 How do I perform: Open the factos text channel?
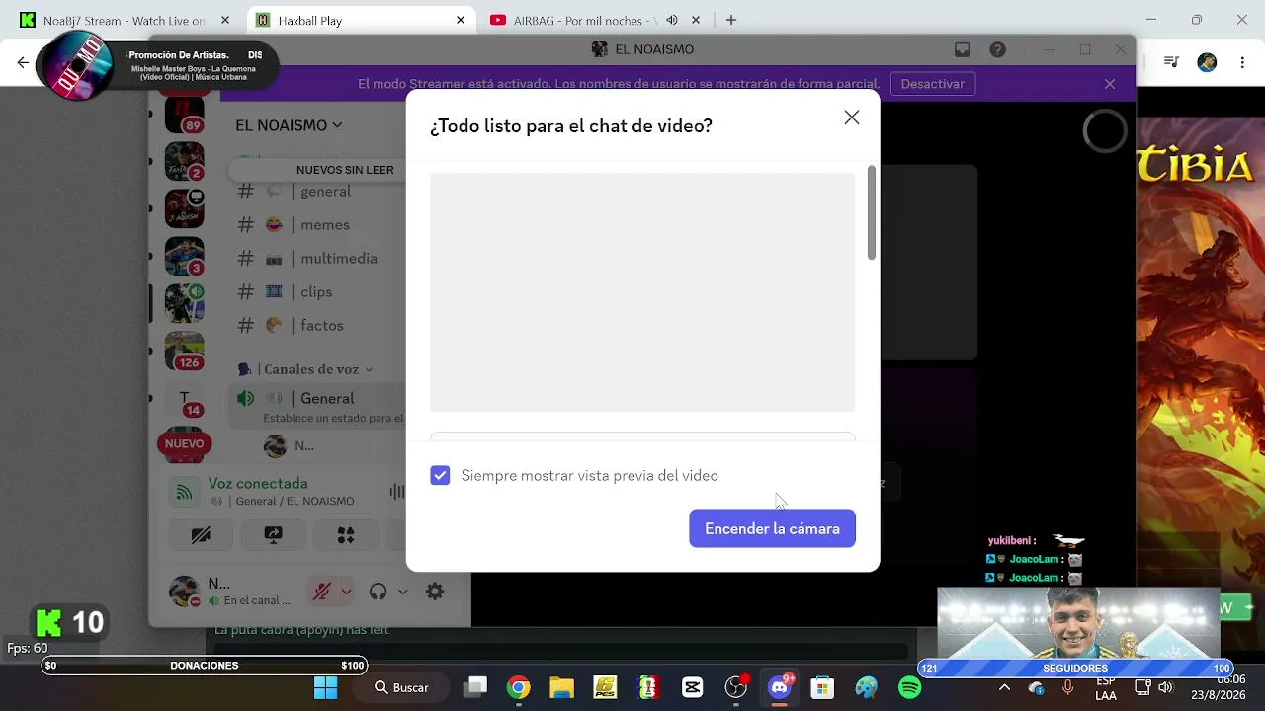tap(319, 326)
